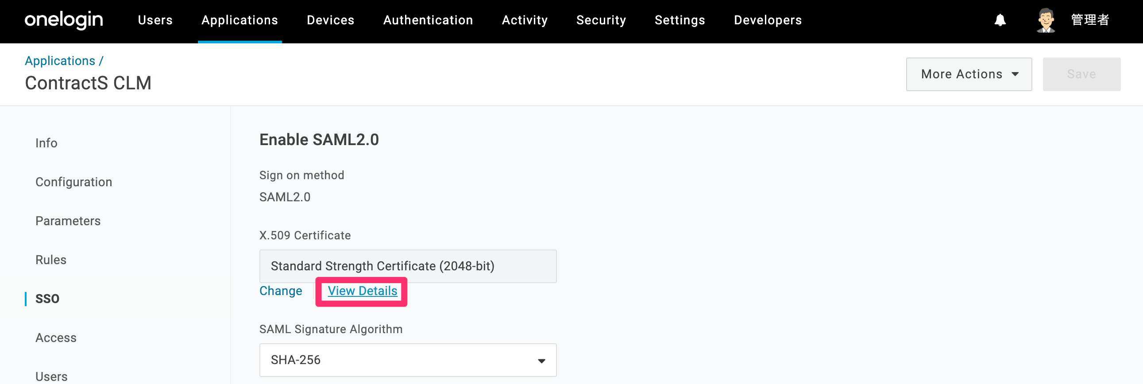This screenshot has width=1143, height=384.
Task: Select the Activity menu
Action: pos(525,20)
